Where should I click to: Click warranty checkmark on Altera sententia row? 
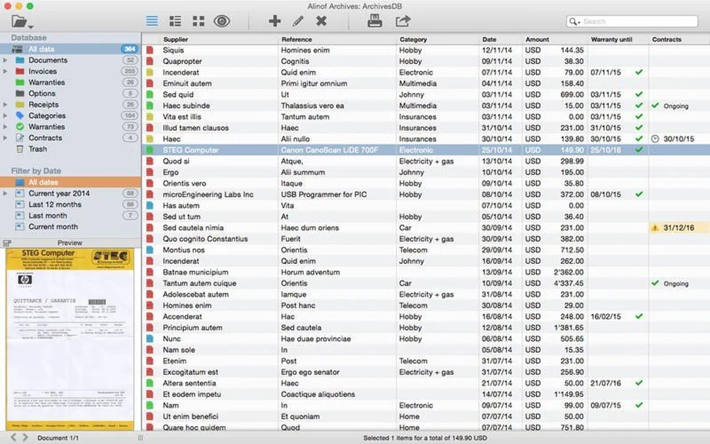pos(638,383)
